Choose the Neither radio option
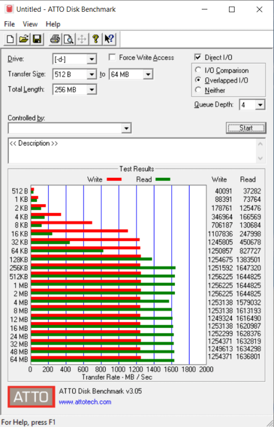274x427 pixels. pyautogui.click(x=198, y=90)
